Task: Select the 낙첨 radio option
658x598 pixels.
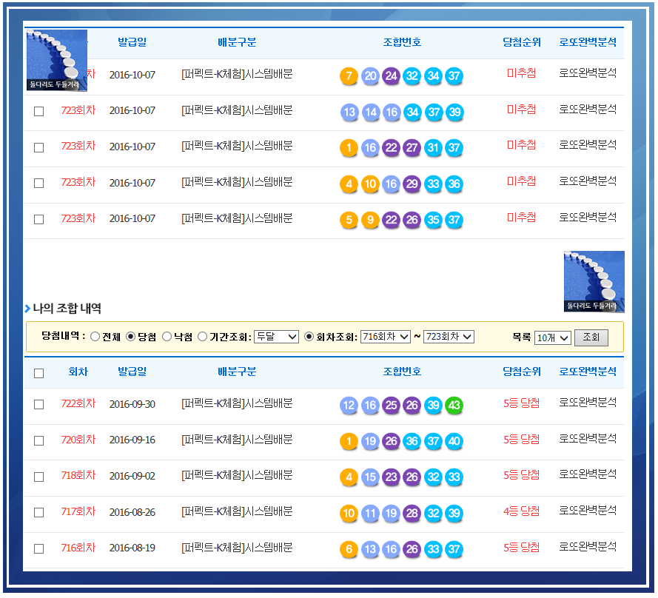Action: pos(167,337)
